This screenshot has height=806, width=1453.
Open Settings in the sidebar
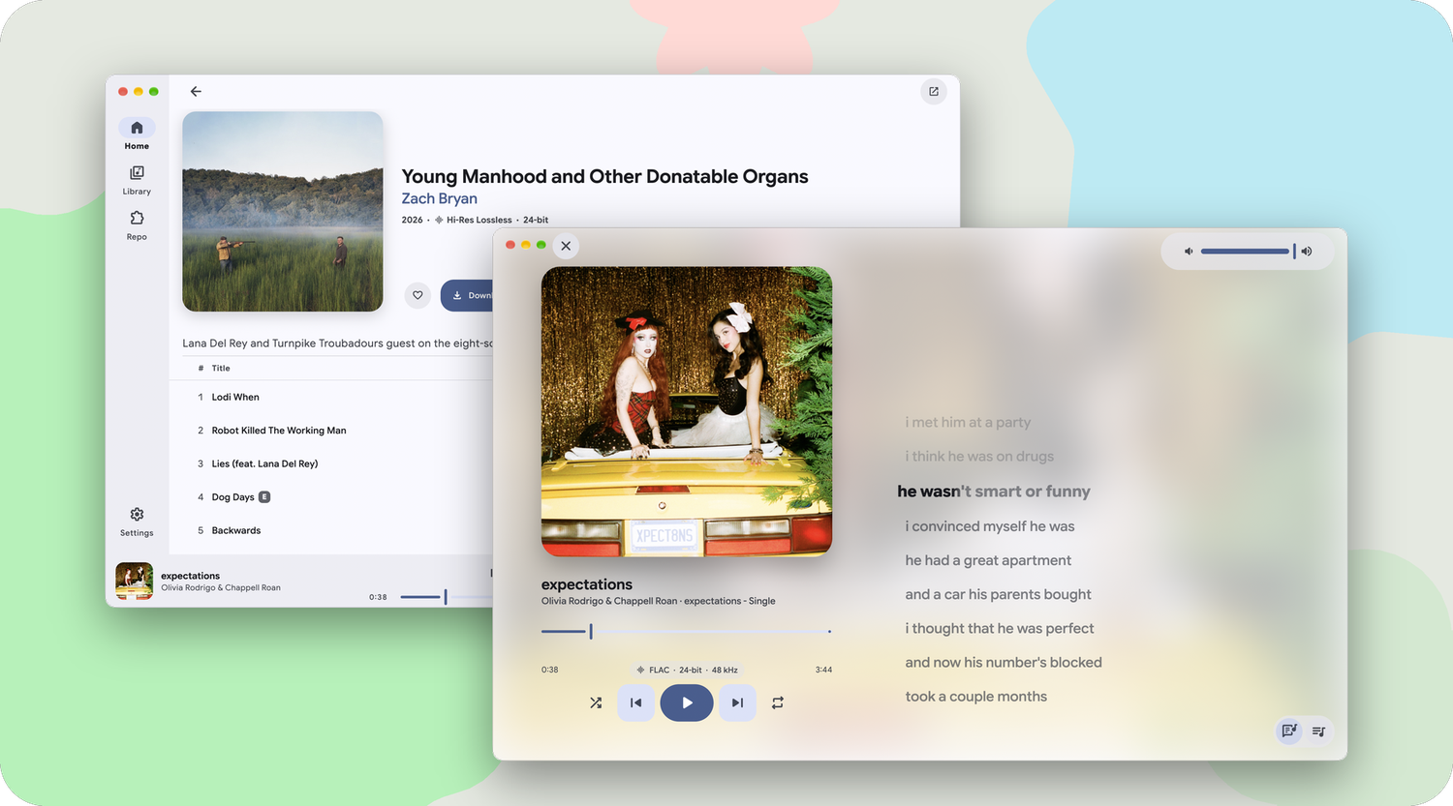(137, 521)
